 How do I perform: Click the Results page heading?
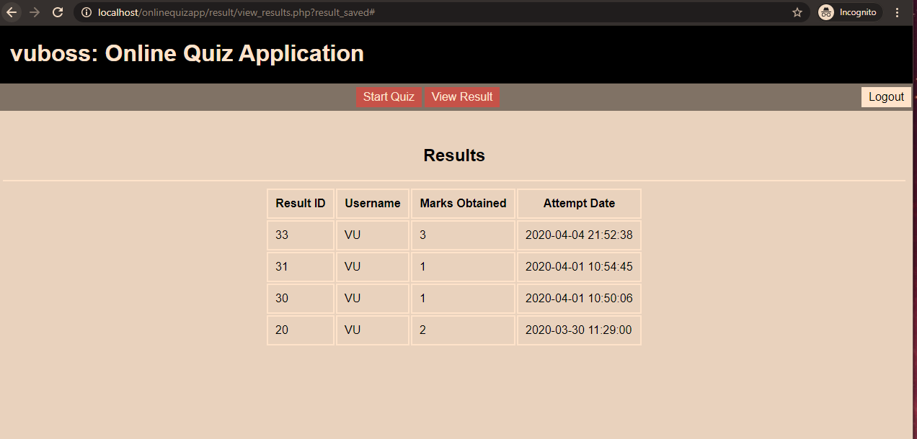[x=454, y=155]
